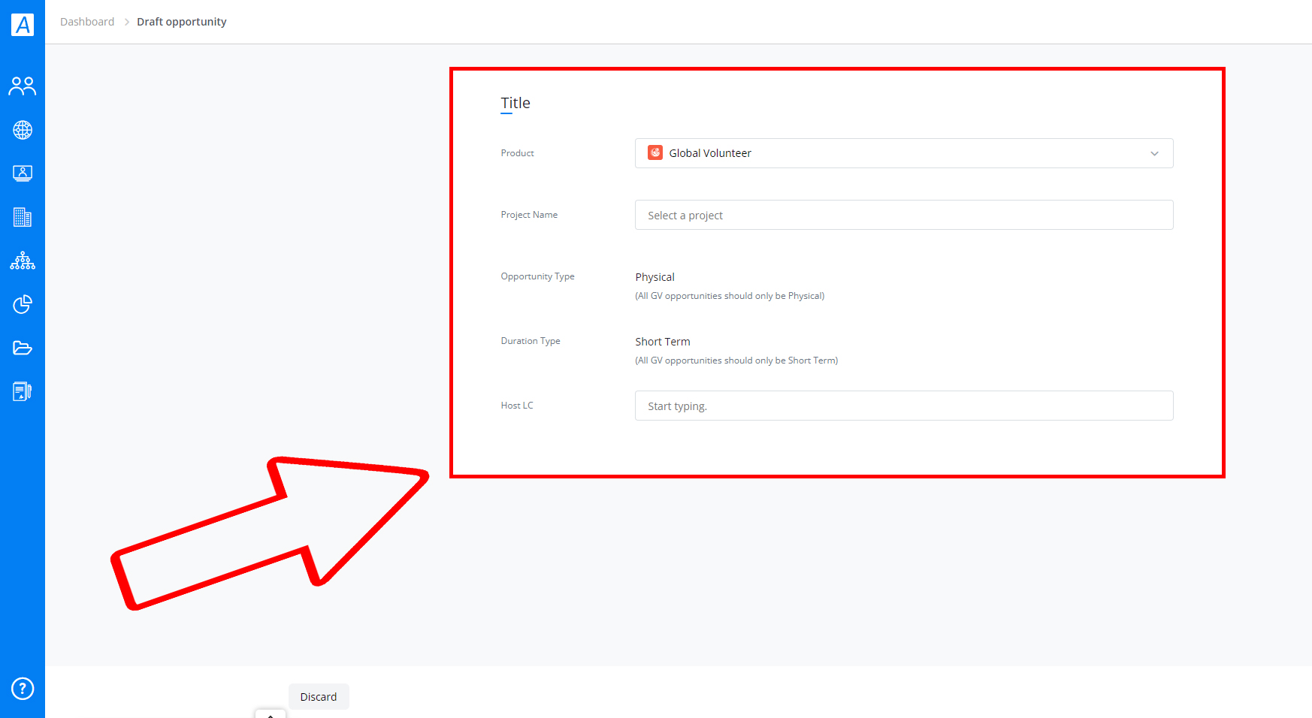The image size is (1312, 718).
Task: Click Draft opportunity breadcrumb text
Action: point(181,22)
